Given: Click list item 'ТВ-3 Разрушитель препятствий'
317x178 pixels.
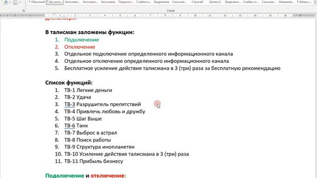Looking at the screenshot, I should pyautogui.click(x=103, y=104).
